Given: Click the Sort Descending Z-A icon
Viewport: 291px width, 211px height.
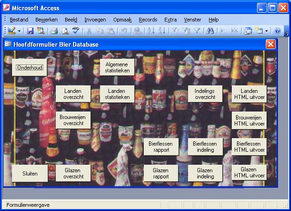Looking at the screenshot, I should coord(162,31).
